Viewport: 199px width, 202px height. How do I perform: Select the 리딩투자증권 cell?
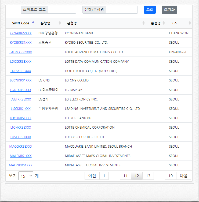(x=48, y=109)
